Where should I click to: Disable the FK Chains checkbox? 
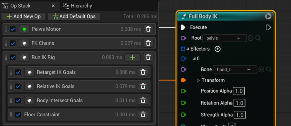click(13, 43)
